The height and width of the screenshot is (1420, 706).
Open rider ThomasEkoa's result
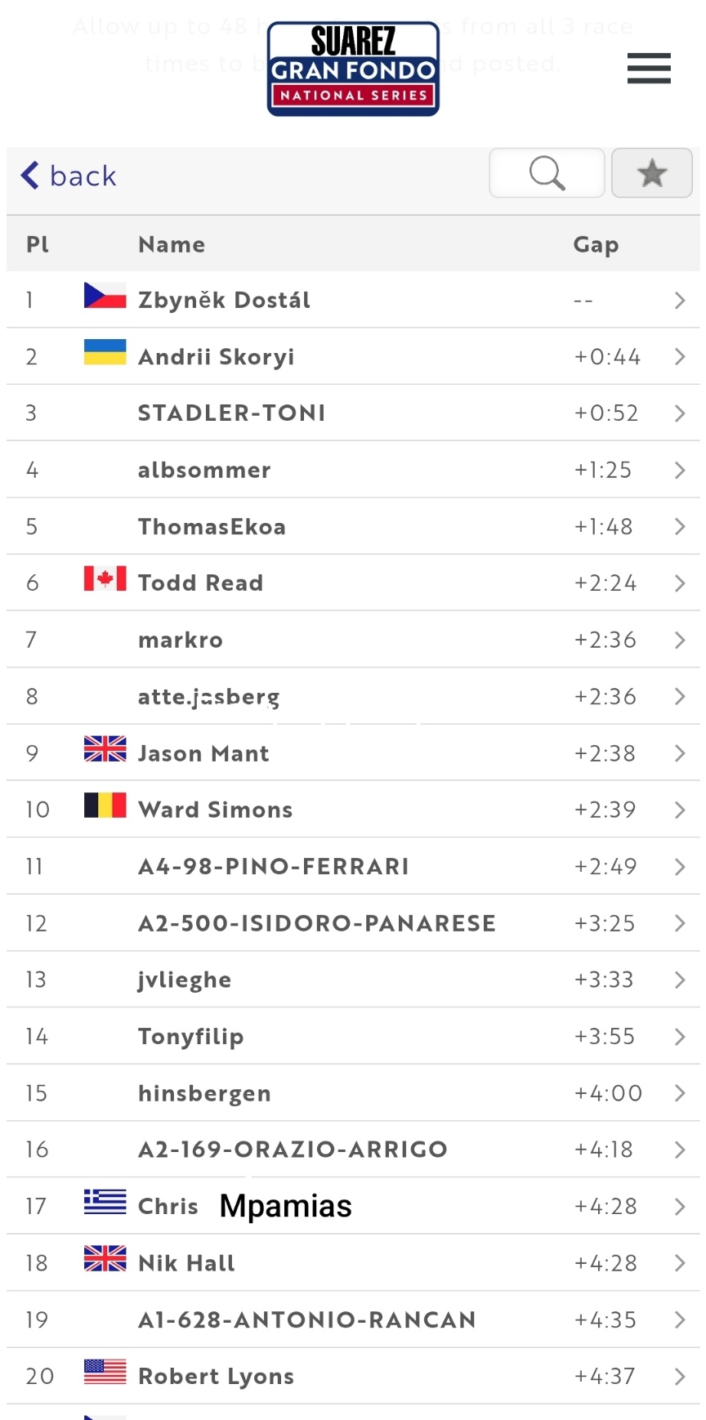(212, 527)
